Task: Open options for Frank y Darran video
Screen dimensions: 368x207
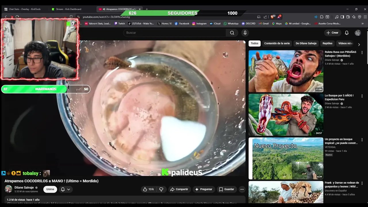Action: pos(362,183)
